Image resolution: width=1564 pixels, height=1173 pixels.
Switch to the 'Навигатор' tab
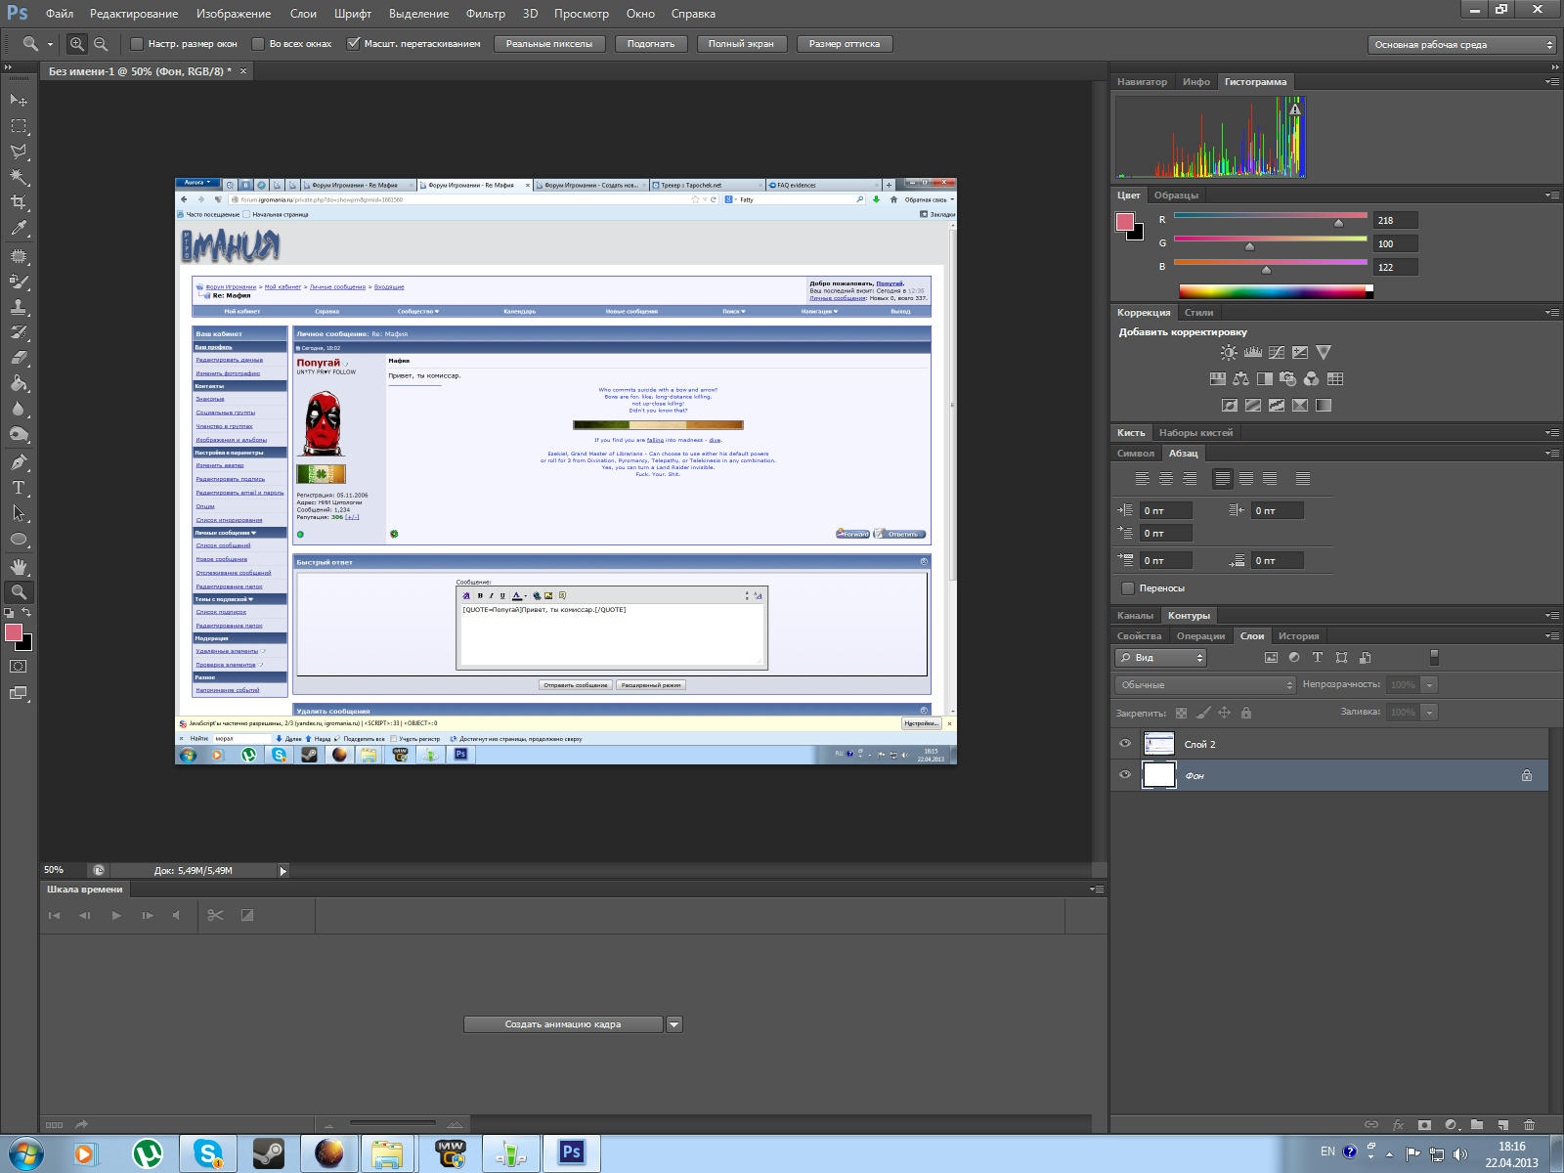click(x=1142, y=82)
